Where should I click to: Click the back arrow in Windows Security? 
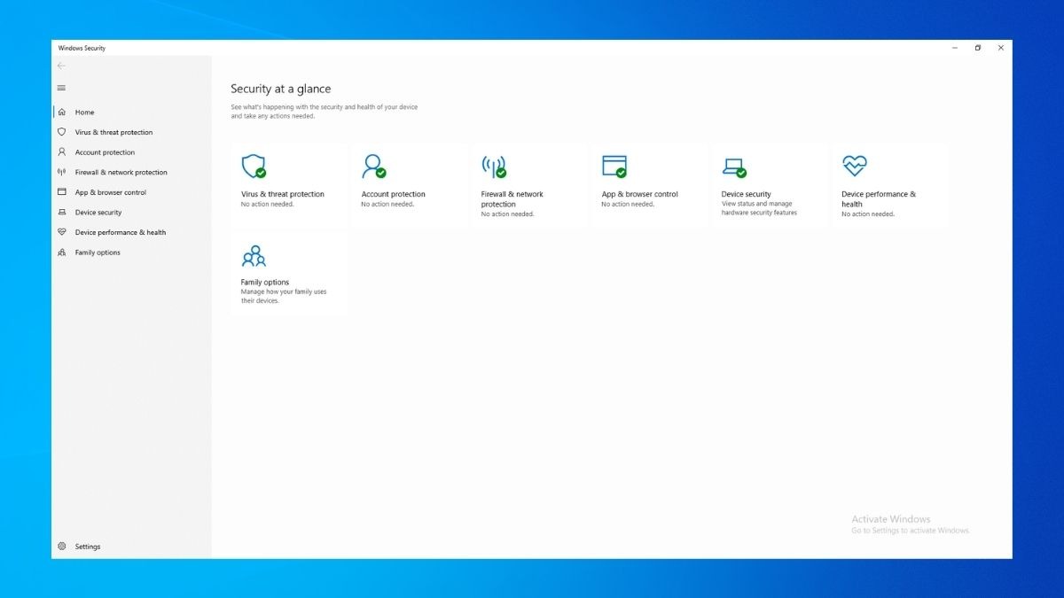click(61, 66)
